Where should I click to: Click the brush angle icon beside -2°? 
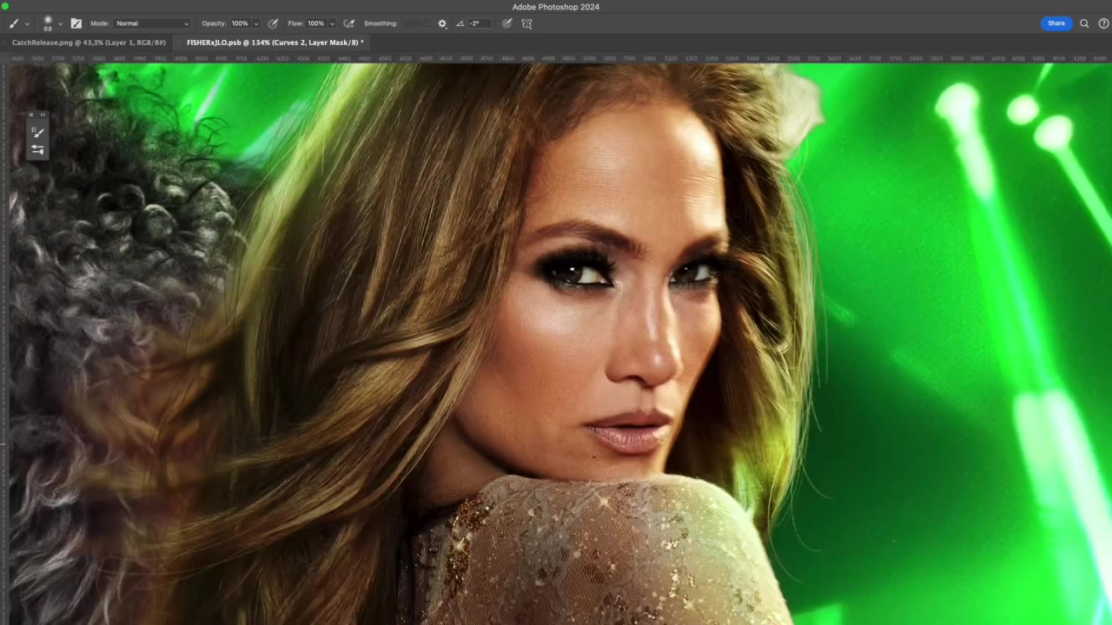pyautogui.click(x=460, y=23)
